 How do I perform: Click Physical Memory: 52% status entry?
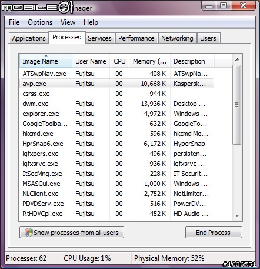click(x=169, y=258)
